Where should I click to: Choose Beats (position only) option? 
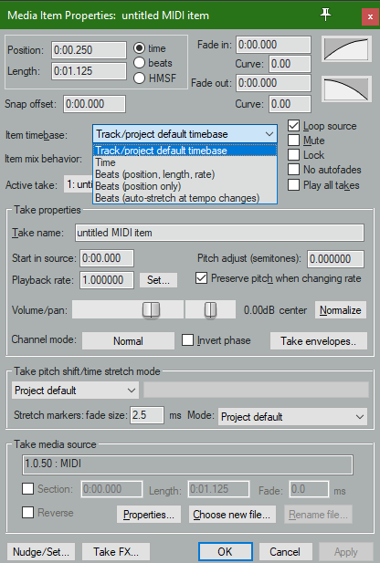[185, 186]
